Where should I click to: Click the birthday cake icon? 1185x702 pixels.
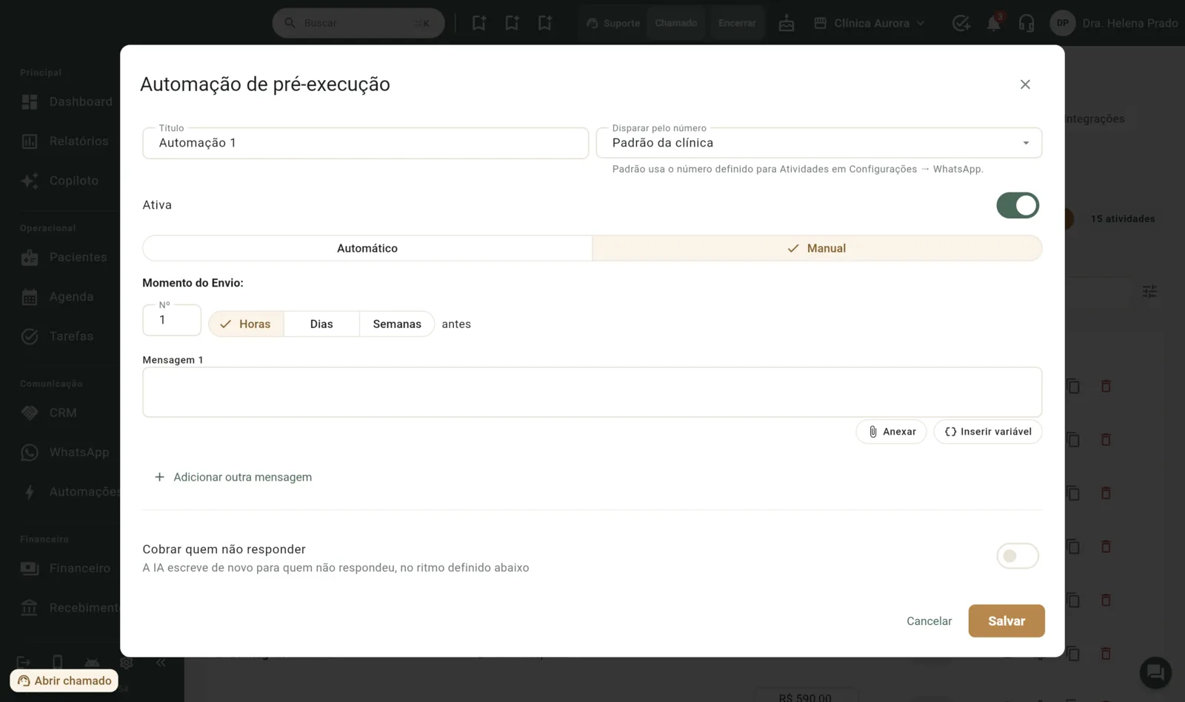pyautogui.click(x=787, y=23)
